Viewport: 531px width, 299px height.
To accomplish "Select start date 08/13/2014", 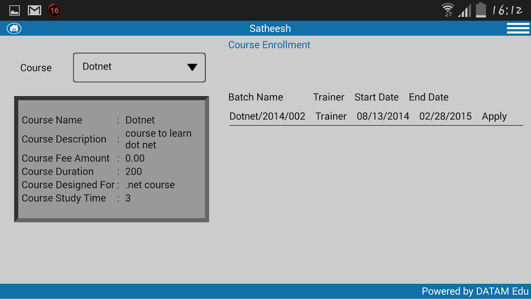I will 383,116.
